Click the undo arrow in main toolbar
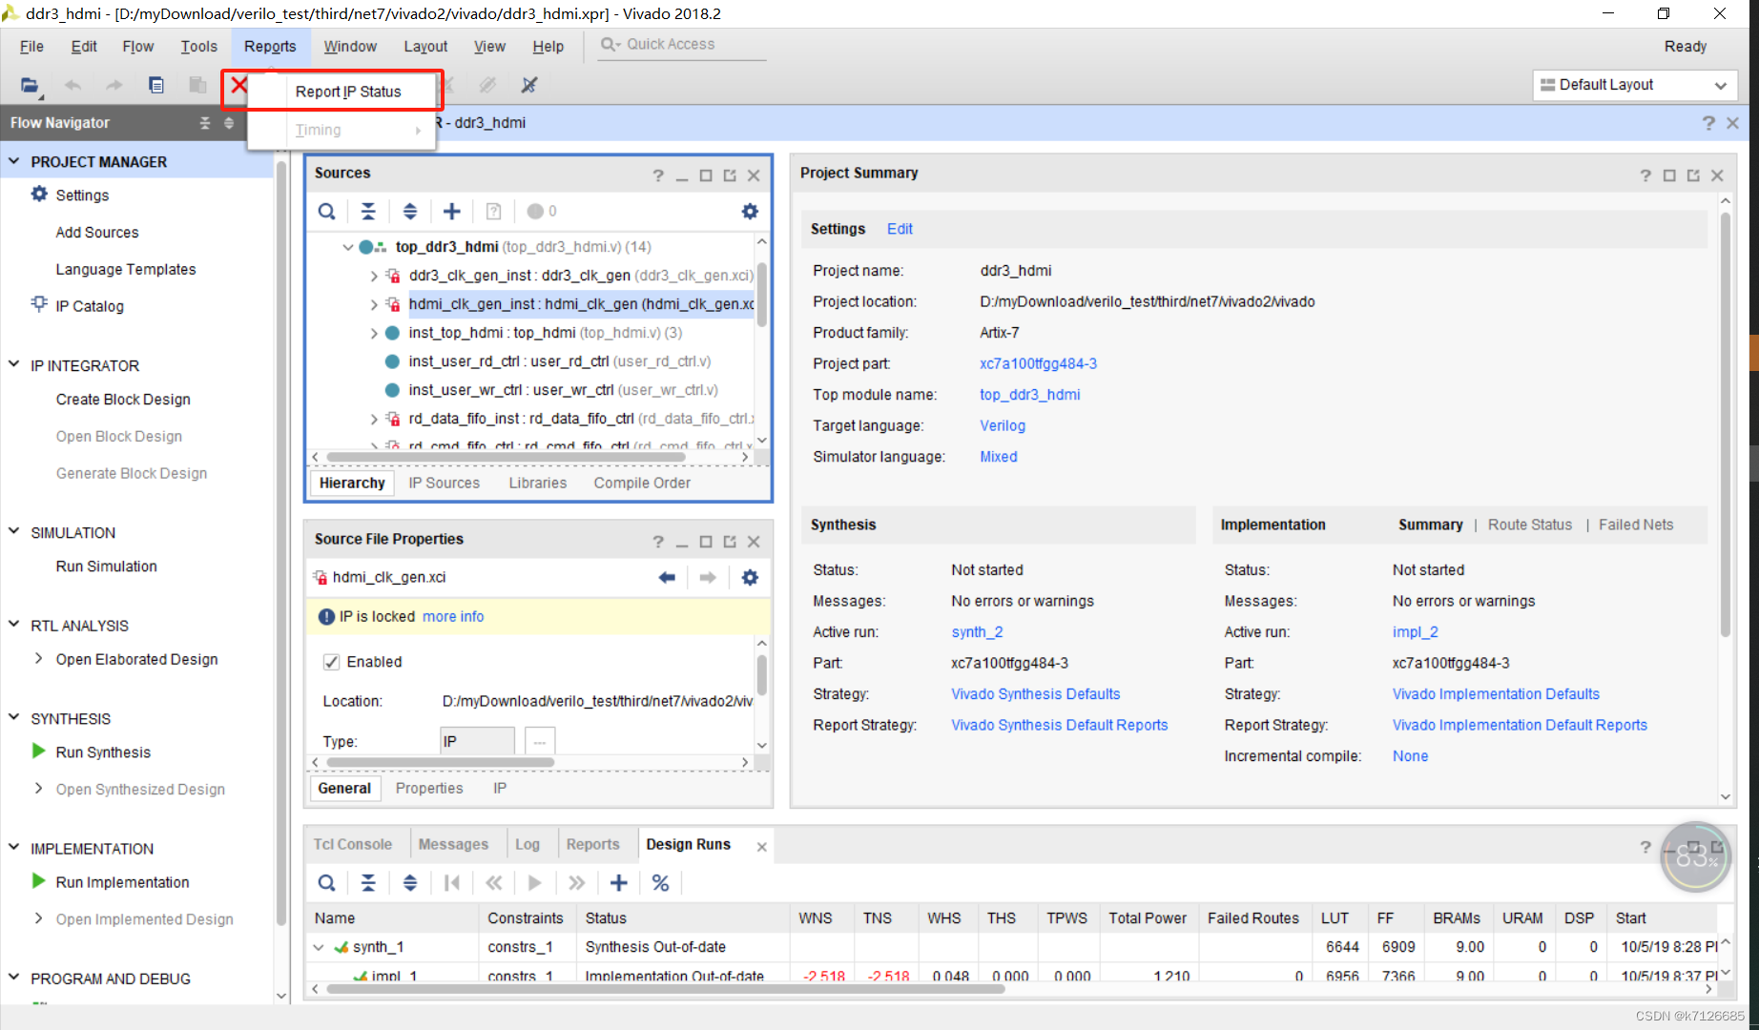Image resolution: width=1759 pixels, height=1030 pixels. tap(72, 85)
